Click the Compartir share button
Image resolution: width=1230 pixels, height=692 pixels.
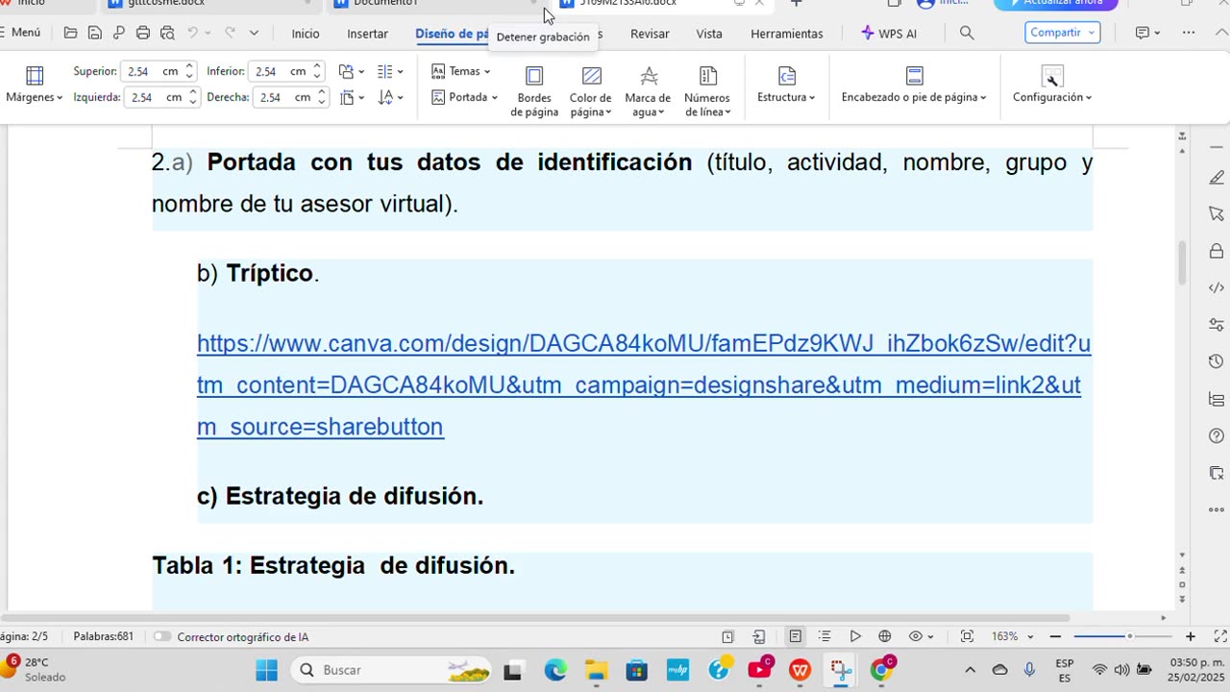(1062, 33)
